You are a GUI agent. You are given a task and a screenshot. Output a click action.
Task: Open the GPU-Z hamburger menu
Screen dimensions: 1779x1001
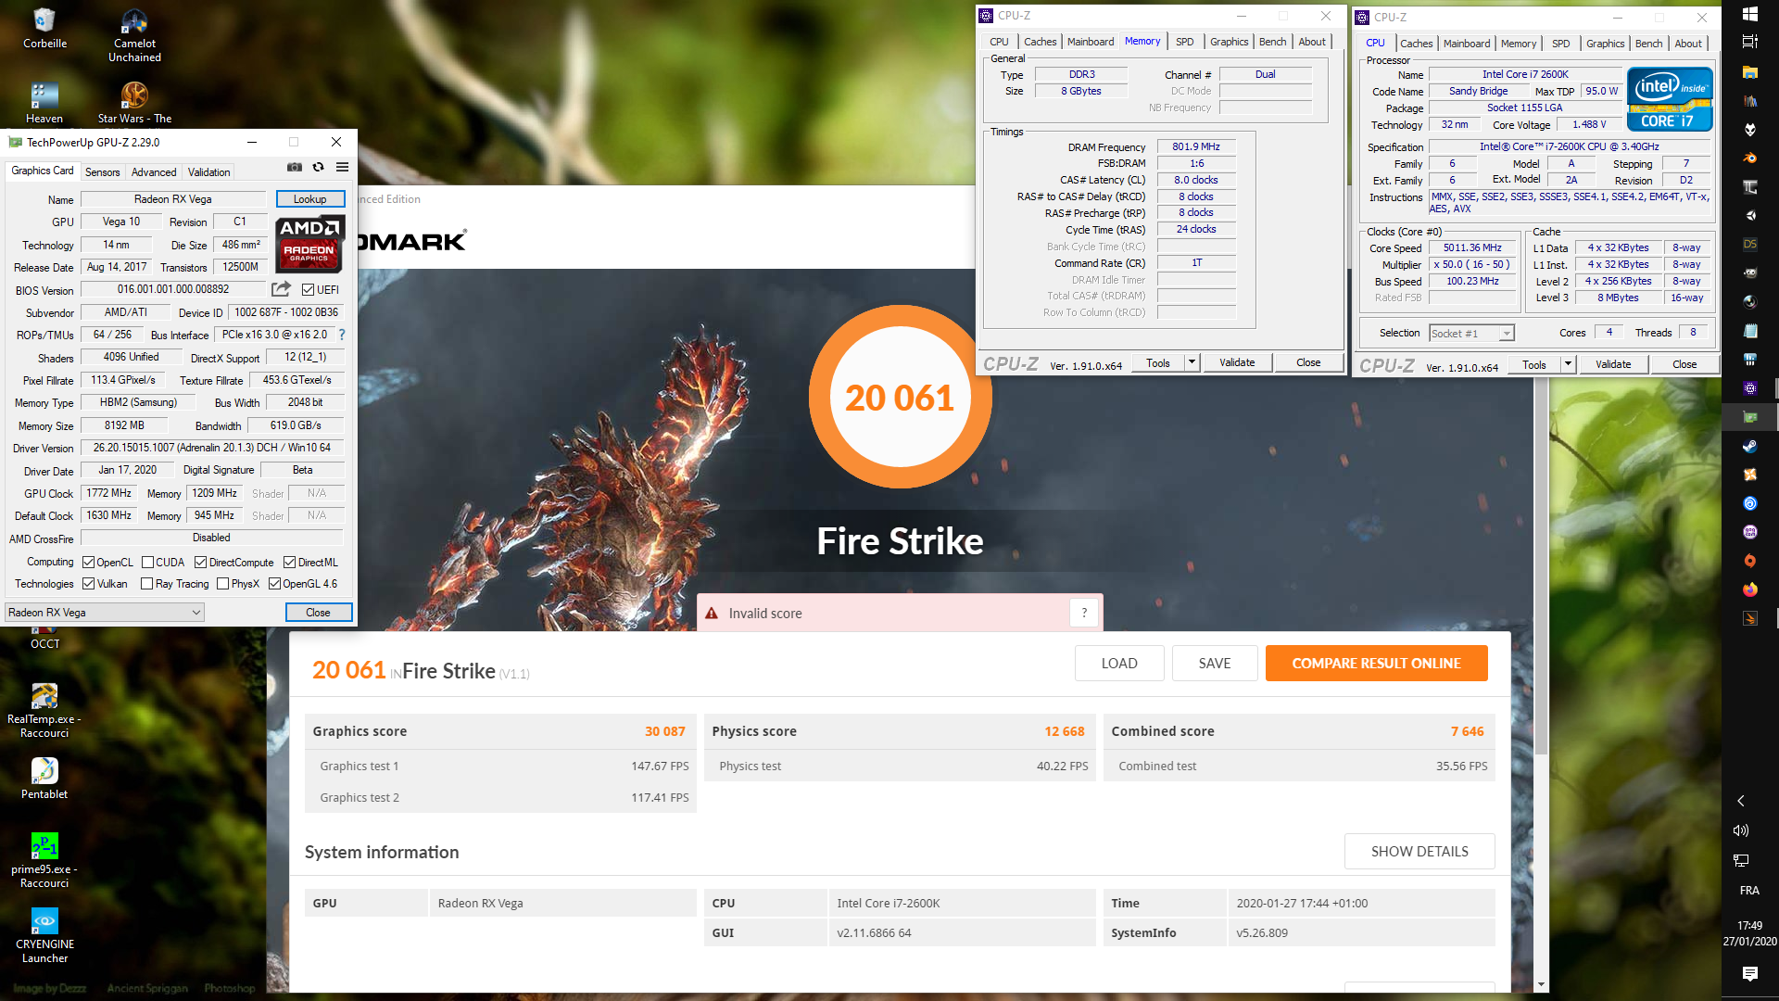(x=342, y=167)
